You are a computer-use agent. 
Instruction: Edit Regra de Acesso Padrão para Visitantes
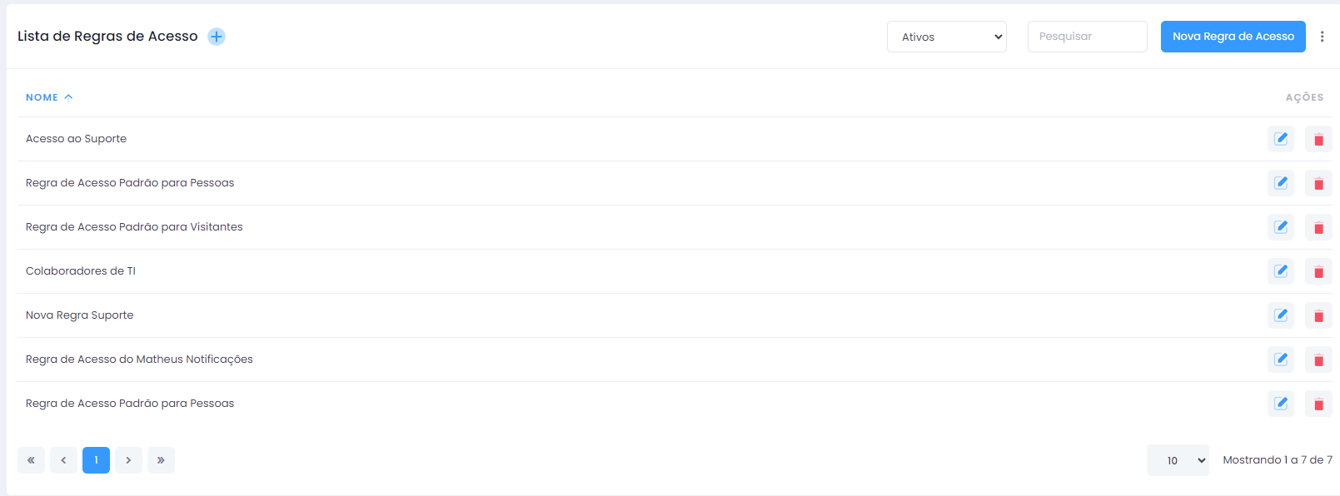(x=1281, y=227)
